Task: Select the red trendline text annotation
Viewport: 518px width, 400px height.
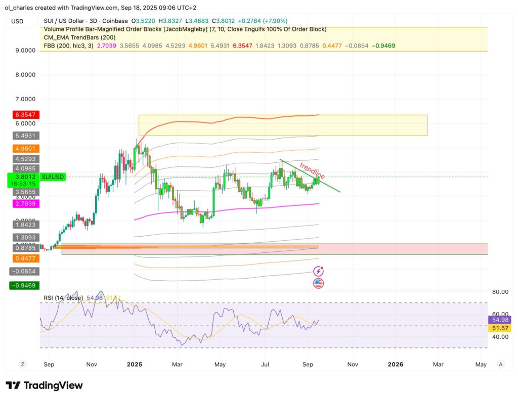Action: [x=312, y=171]
